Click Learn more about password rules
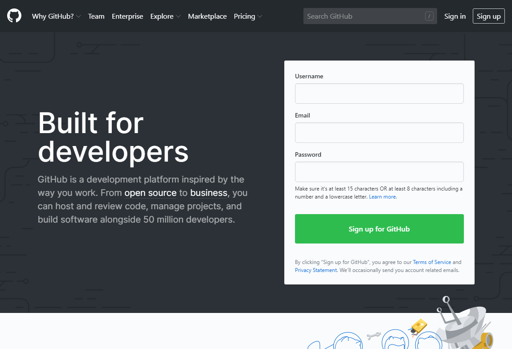 pyautogui.click(x=382, y=197)
